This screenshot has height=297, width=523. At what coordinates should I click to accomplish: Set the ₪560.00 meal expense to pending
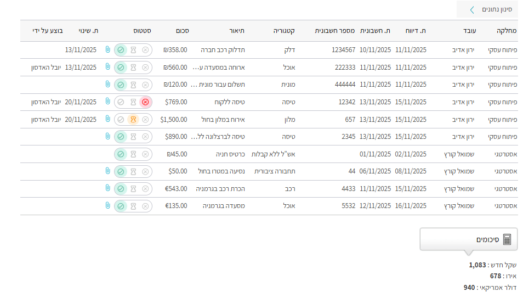[133, 68]
